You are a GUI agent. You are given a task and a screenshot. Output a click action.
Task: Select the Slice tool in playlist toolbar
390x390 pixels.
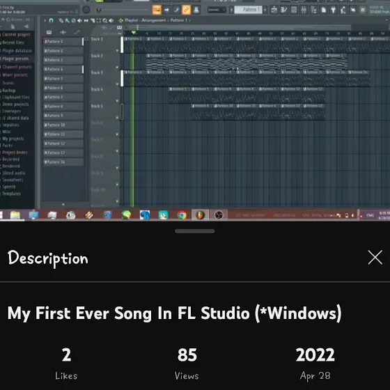click(x=92, y=21)
